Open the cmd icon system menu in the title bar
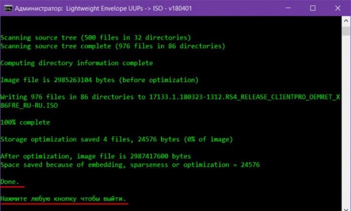 tap(8, 8)
